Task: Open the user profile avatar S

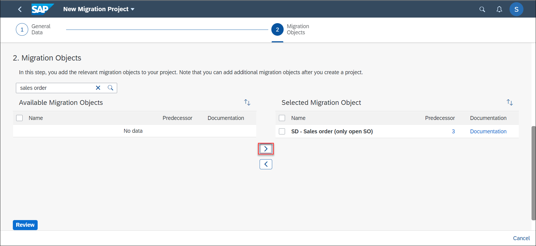Action: 516,9
